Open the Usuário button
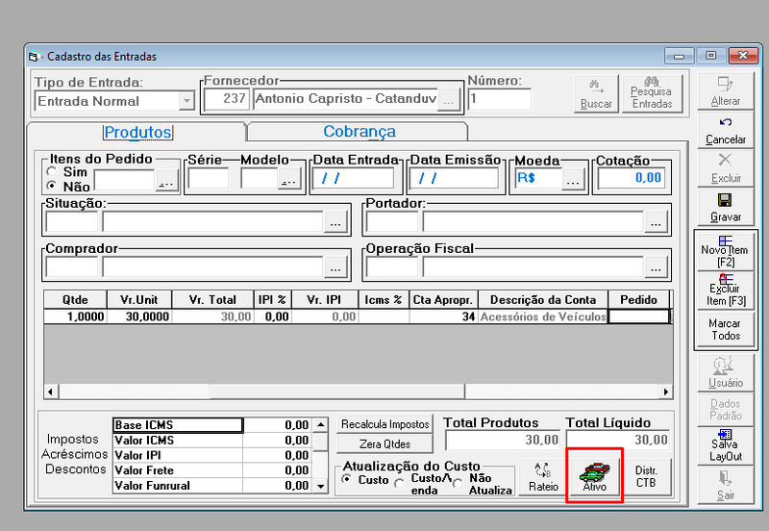769x531 pixels. (726, 373)
